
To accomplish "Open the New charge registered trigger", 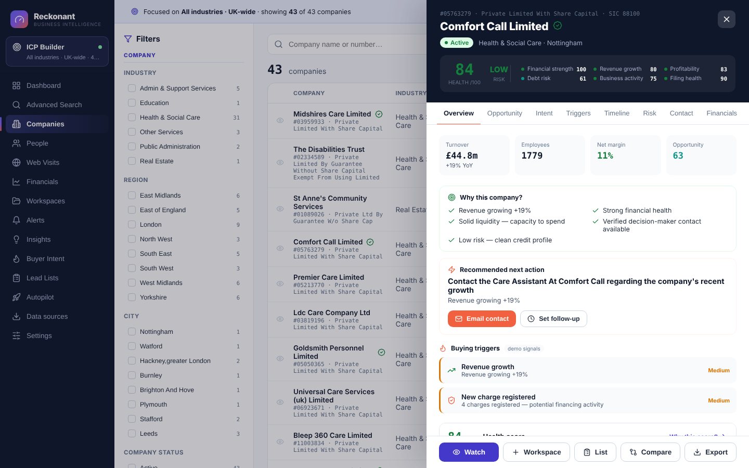I will (x=588, y=400).
